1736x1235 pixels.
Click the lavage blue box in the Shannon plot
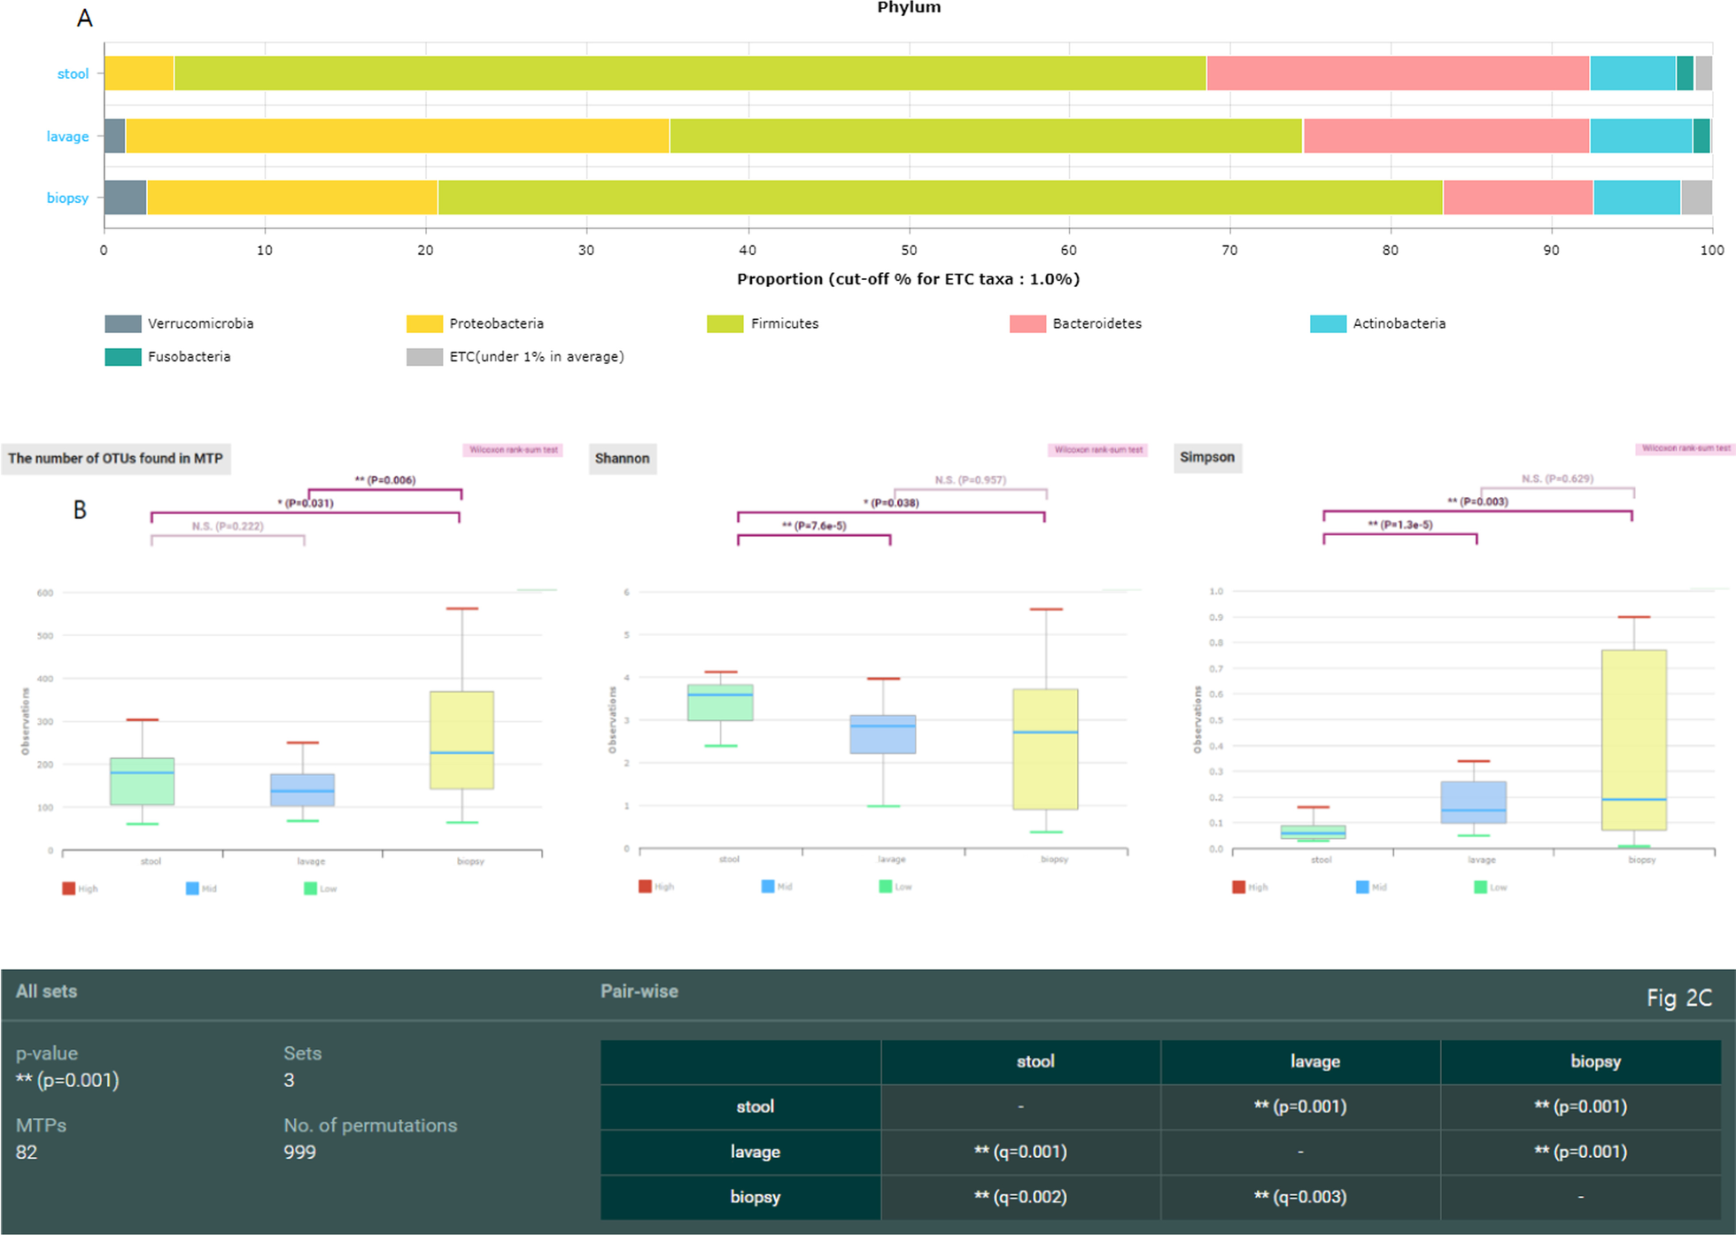[883, 734]
